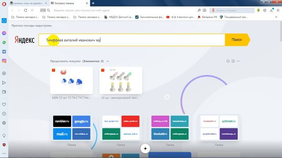This screenshot has height=158, width=282.
Task: Reload the current page
Action: coord(26,11)
